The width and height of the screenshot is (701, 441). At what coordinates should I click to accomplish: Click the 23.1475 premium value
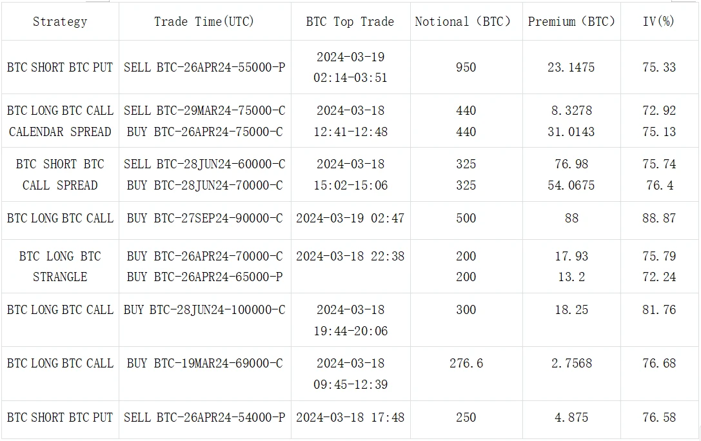pos(571,67)
